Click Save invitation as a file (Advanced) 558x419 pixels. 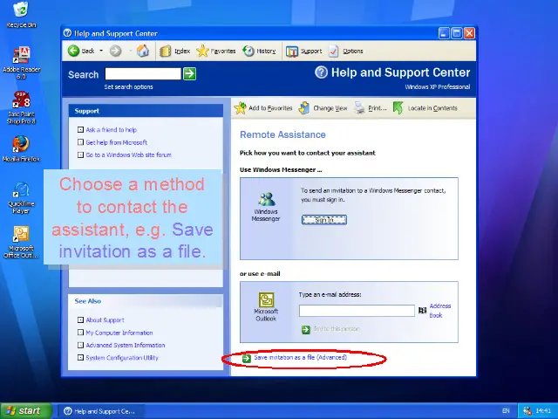pyautogui.click(x=300, y=357)
